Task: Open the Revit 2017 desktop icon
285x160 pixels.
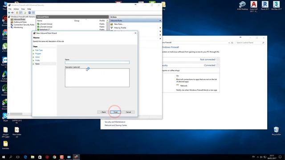Action: pos(265,5)
